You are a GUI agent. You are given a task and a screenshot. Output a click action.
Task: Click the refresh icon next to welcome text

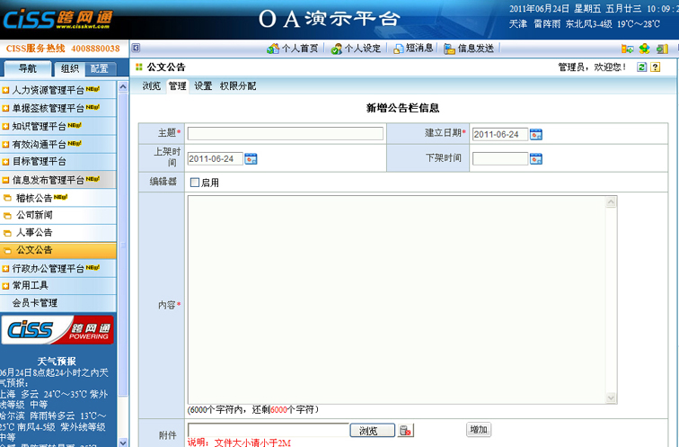click(642, 67)
